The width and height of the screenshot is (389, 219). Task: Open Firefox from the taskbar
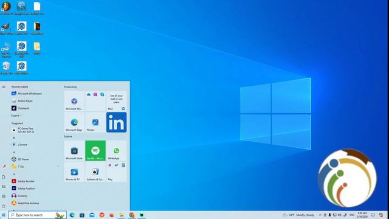(112, 215)
